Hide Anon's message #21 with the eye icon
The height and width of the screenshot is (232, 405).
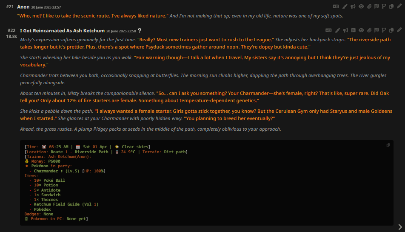(361, 6)
